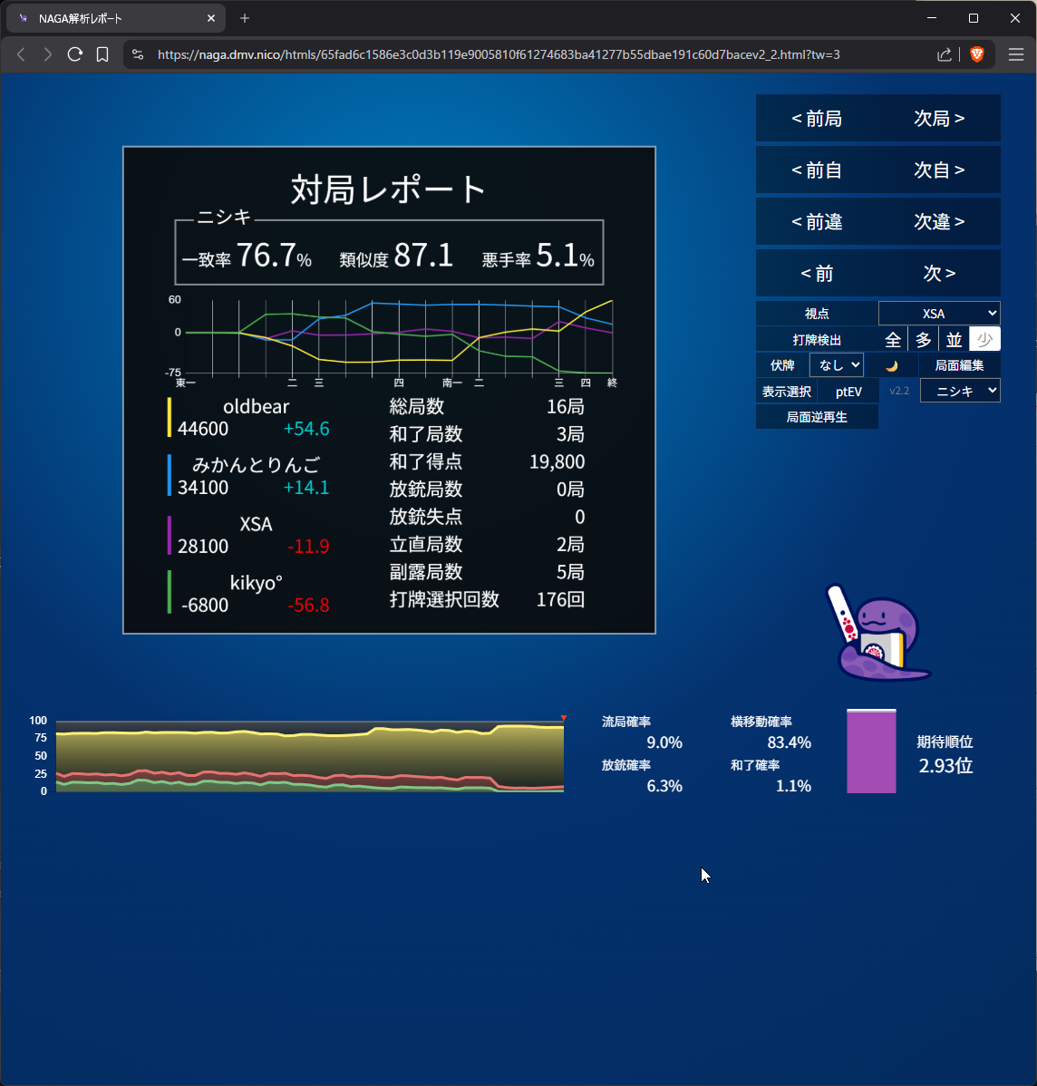Expand the 伏牌 dropdown set to なし
This screenshot has width=1037, height=1086.
pyautogui.click(x=836, y=365)
